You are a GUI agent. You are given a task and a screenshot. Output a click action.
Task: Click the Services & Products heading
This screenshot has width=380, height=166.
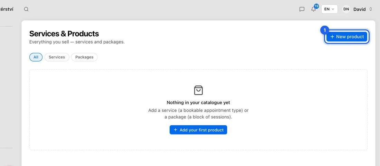pyautogui.click(x=64, y=34)
